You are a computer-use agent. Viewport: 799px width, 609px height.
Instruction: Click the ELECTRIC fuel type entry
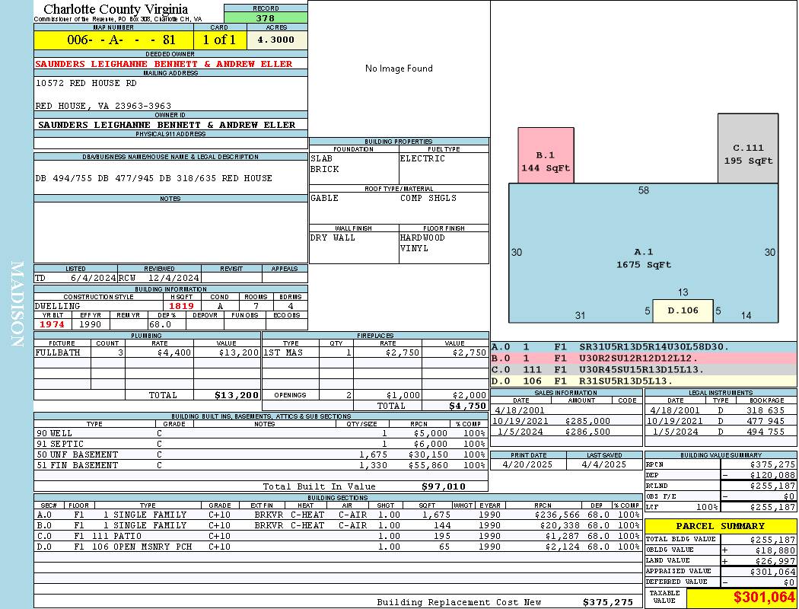(x=422, y=158)
